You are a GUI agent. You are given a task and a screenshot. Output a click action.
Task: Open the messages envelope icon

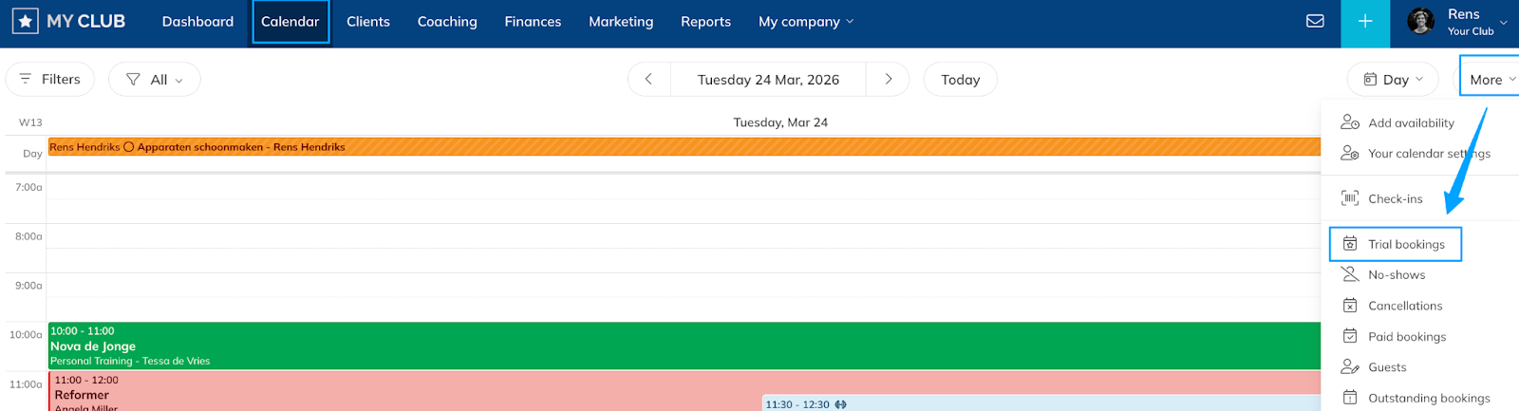point(1315,21)
